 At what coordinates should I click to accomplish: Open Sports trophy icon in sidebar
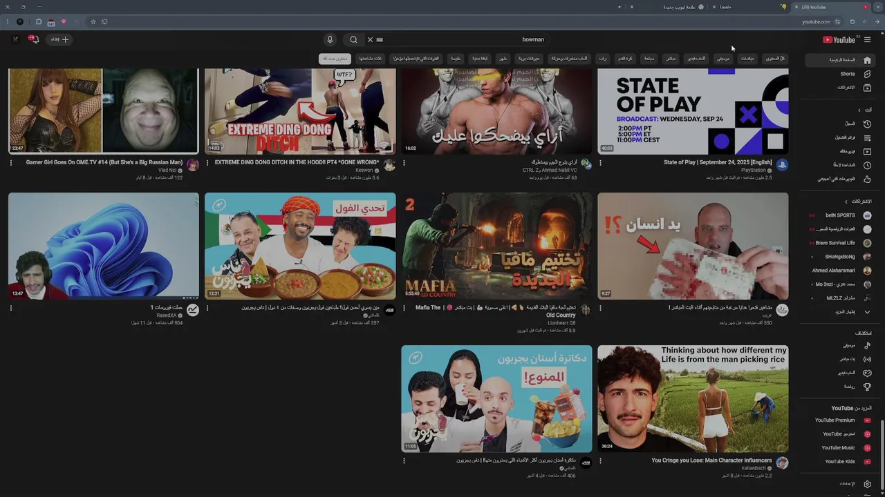tap(867, 387)
